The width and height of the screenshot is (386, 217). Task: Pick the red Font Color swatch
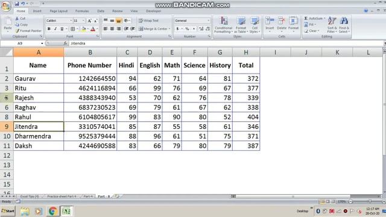click(93, 29)
